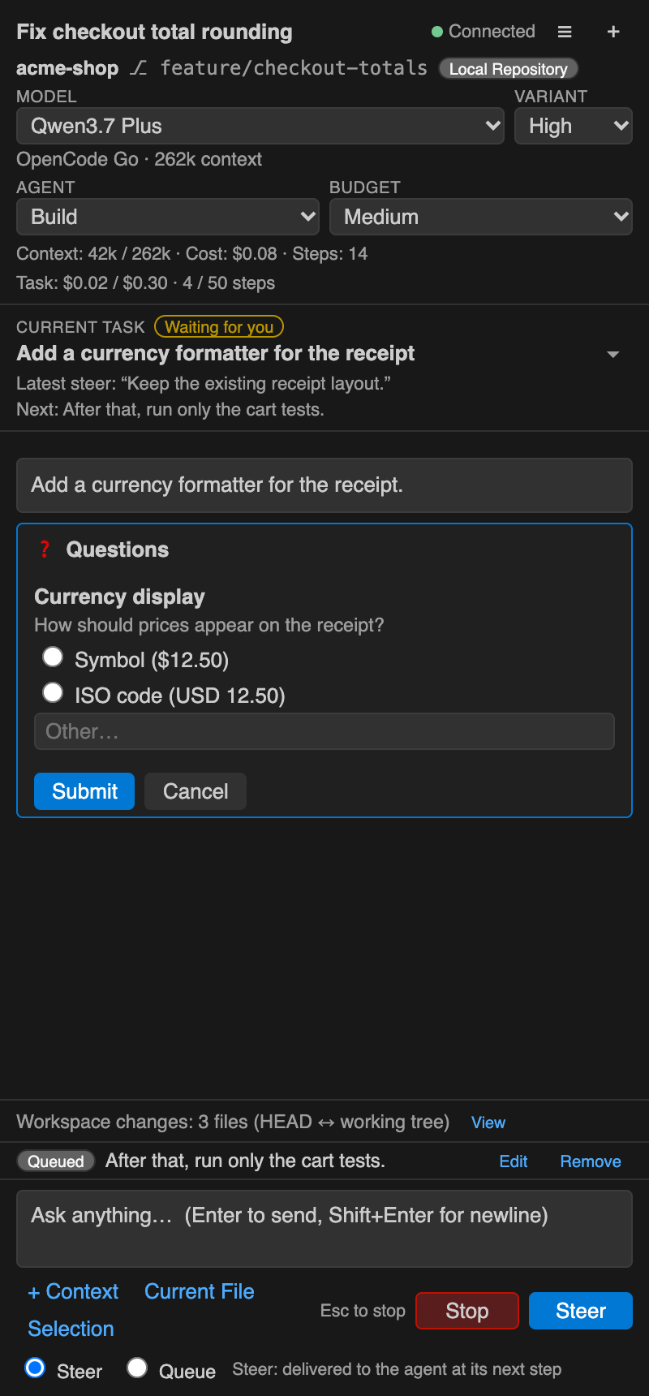Viewport: 649px width, 1396px height.
Task: Click the user message about currency formatter
Action: [324, 485]
